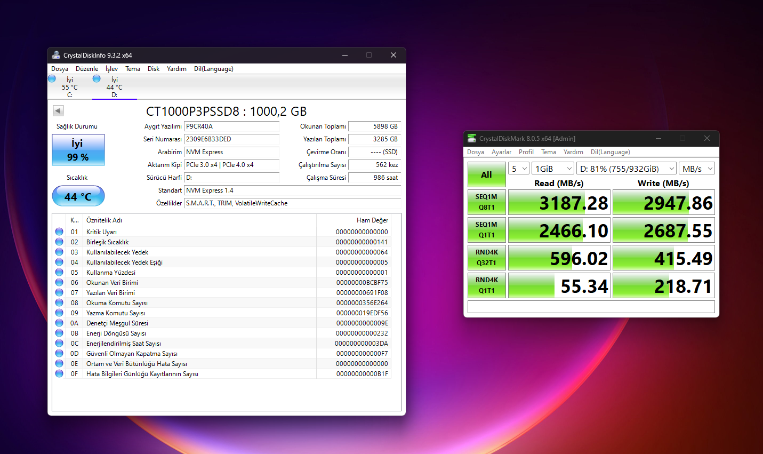Viewport: 763px width, 454px height.
Task: Click status orb for Hata Bilgileri Günlüğü row
Action: pyautogui.click(x=59, y=373)
